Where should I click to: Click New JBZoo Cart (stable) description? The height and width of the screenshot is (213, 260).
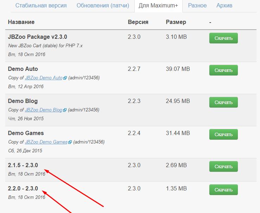coord(45,46)
